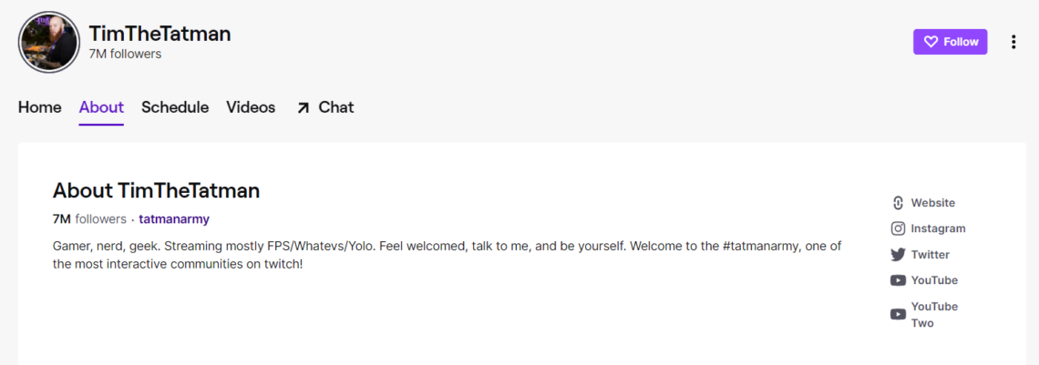The width and height of the screenshot is (1039, 365).
Task: Open the YouTube Two channel link
Action: click(x=934, y=314)
